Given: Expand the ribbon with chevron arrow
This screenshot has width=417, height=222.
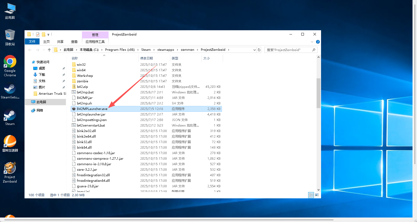Looking at the screenshot, I should pos(312,42).
